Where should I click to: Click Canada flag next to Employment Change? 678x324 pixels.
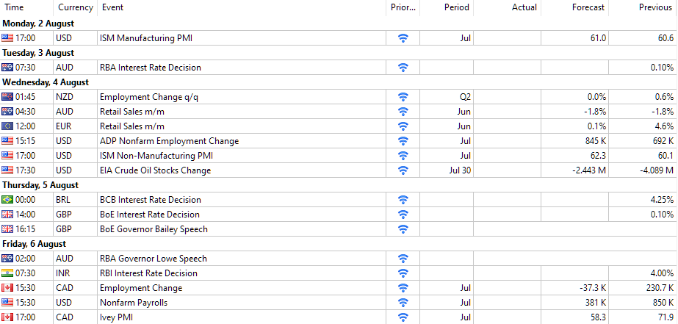(7, 288)
